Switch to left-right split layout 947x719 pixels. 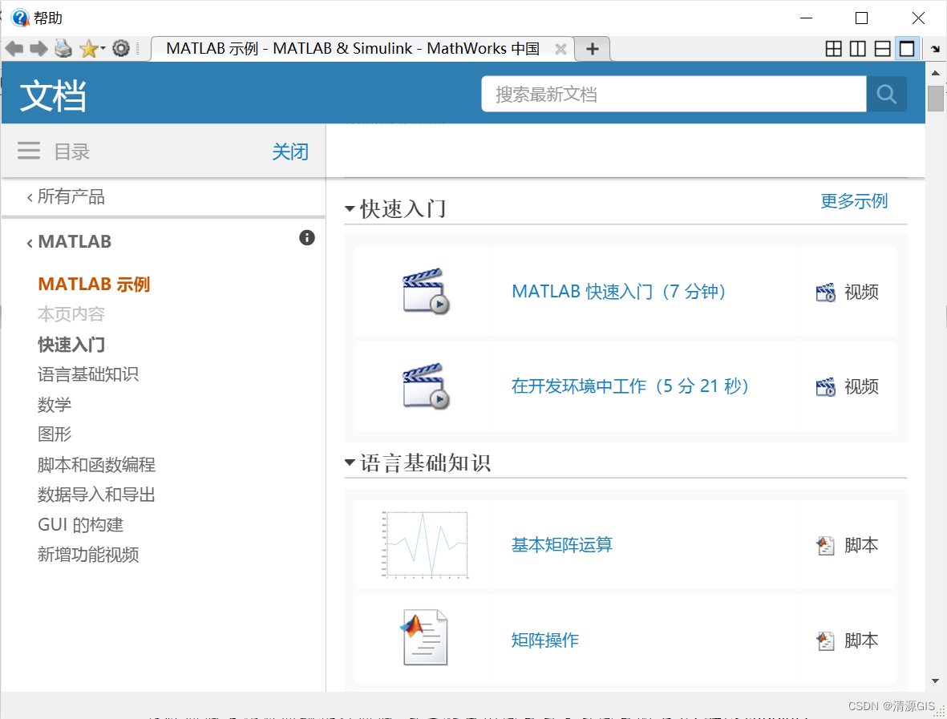(858, 49)
